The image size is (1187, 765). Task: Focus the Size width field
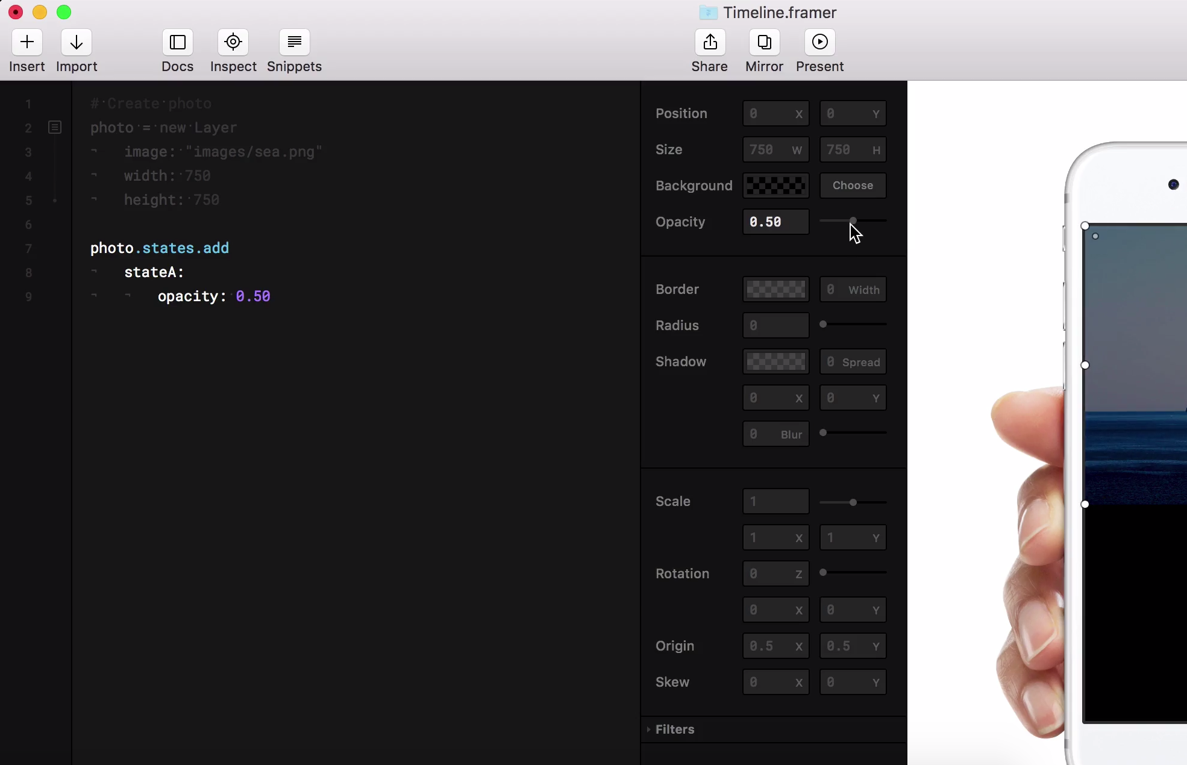click(776, 149)
